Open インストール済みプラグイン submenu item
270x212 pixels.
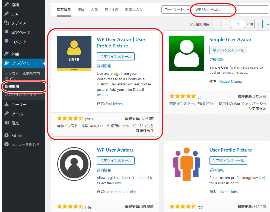point(22,76)
